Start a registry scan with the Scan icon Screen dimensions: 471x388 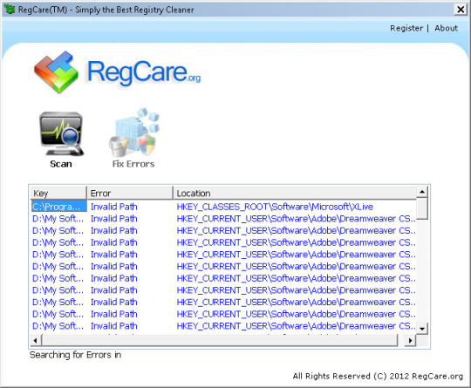pyautogui.click(x=62, y=134)
